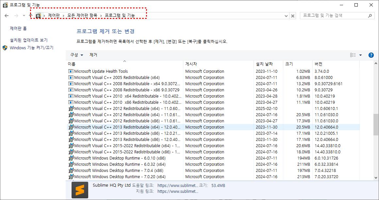This screenshot has width=379, height=200.
Task: Click the Microsoft Update Health Tools icon
Action: 71,71
